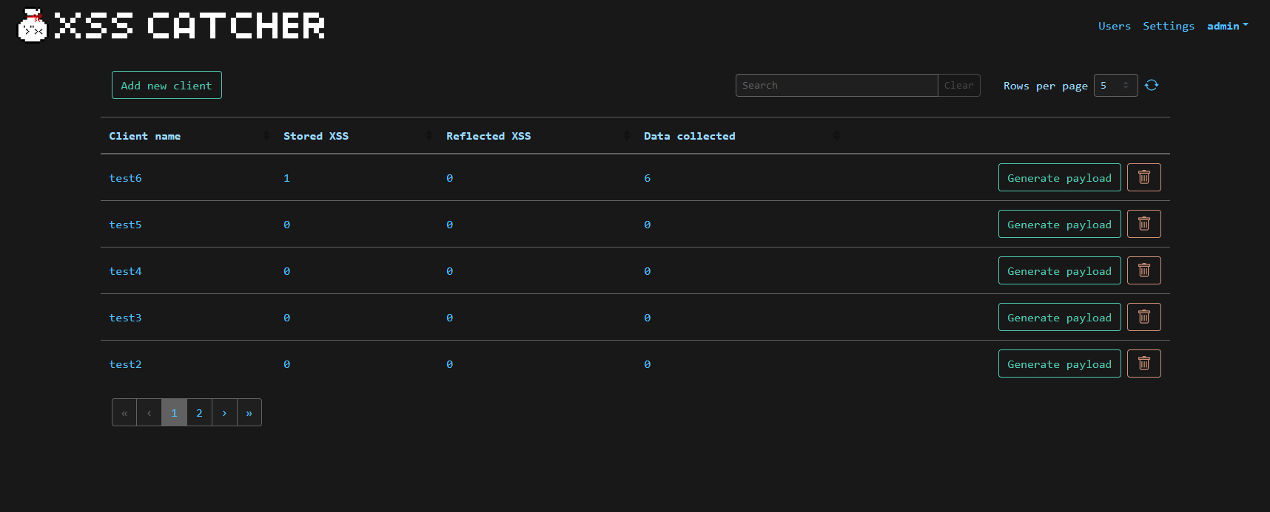This screenshot has height=512, width=1270.
Task: Click the XSS Catcher logo icon
Action: click(x=33, y=26)
